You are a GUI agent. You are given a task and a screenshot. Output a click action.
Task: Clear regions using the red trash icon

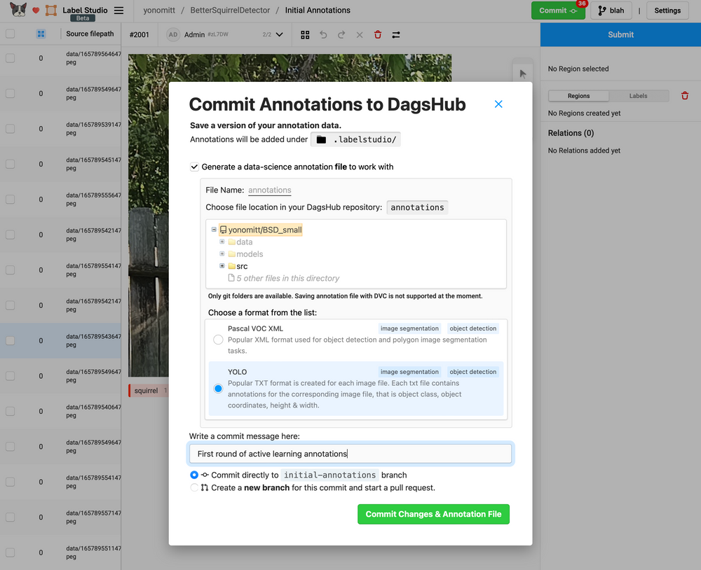tap(685, 95)
